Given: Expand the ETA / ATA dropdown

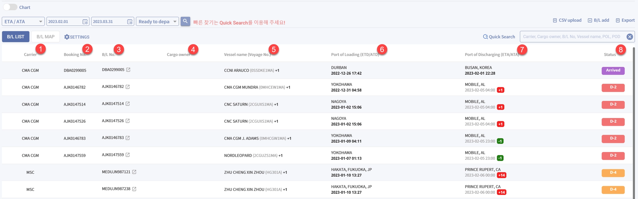Looking at the screenshot, I should [x=40, y=21].
